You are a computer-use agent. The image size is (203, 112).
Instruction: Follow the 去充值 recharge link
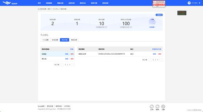(152, 27)
